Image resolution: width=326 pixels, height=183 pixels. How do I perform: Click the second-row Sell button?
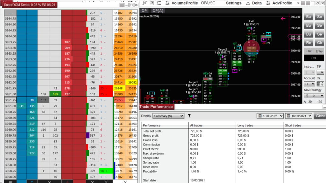[x=319, y=25]
